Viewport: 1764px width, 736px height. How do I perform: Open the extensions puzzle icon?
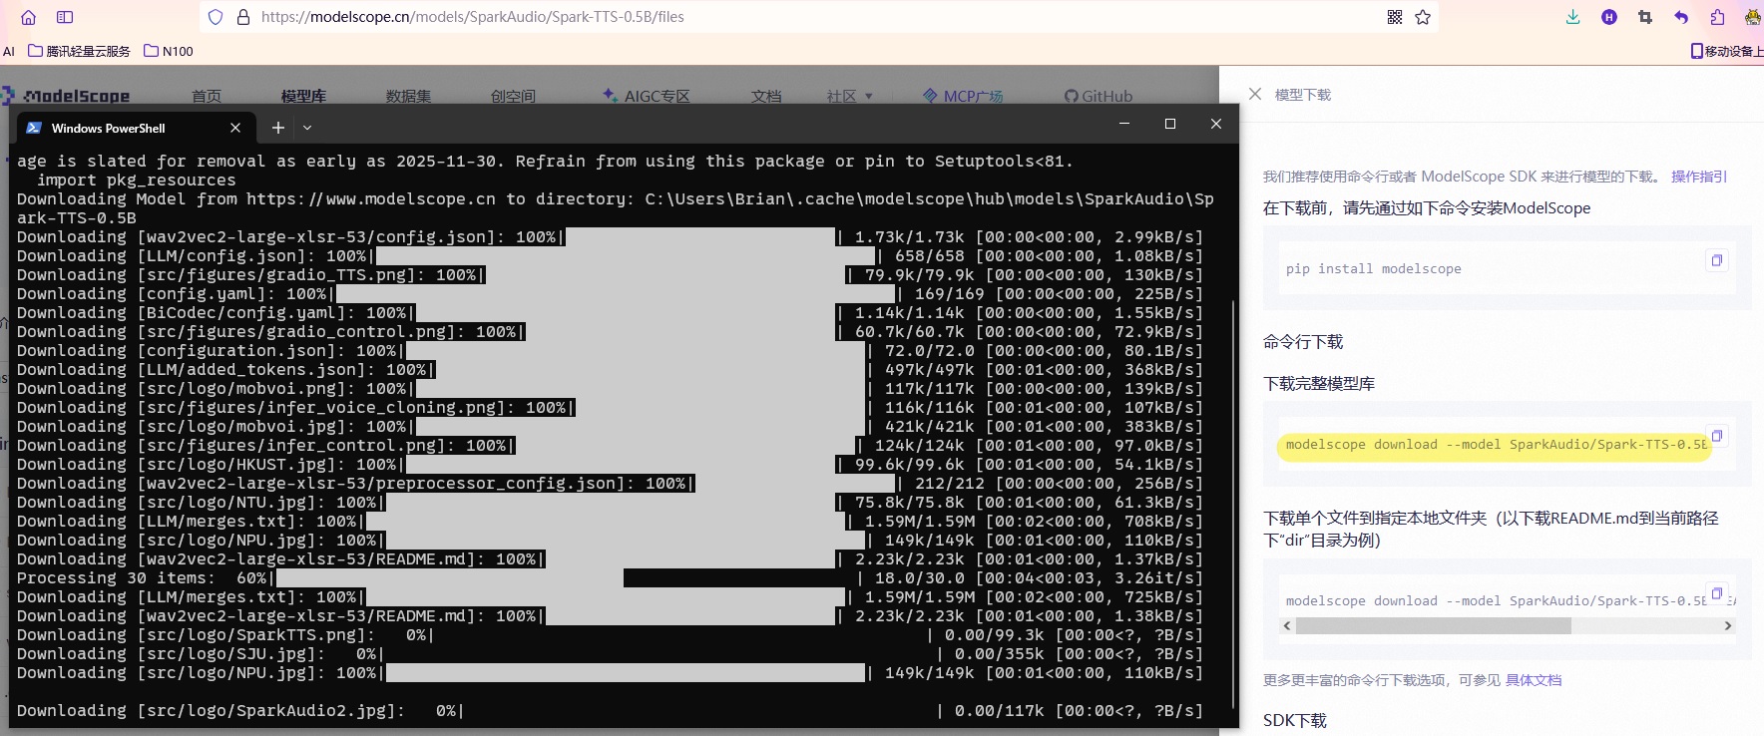coord(1717,17)
